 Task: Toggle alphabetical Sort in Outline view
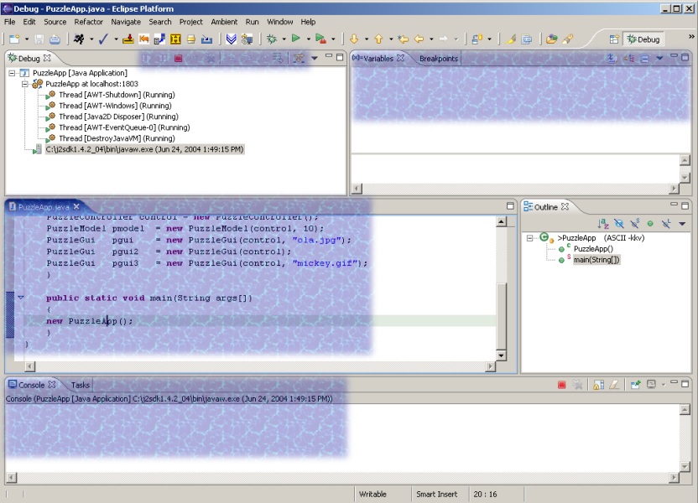tap(602, 224)
